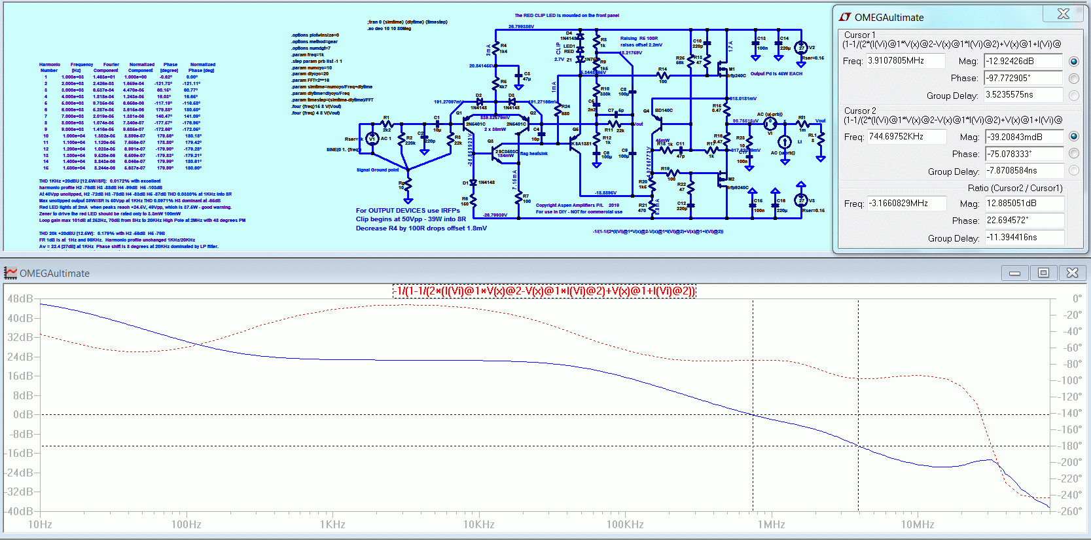The image size is (1091, 540).
Task: Click the 0dB label on left axis
Action: tap(23, 414)
